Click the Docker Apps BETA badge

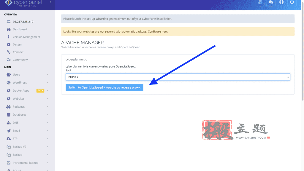click(40, 90)
